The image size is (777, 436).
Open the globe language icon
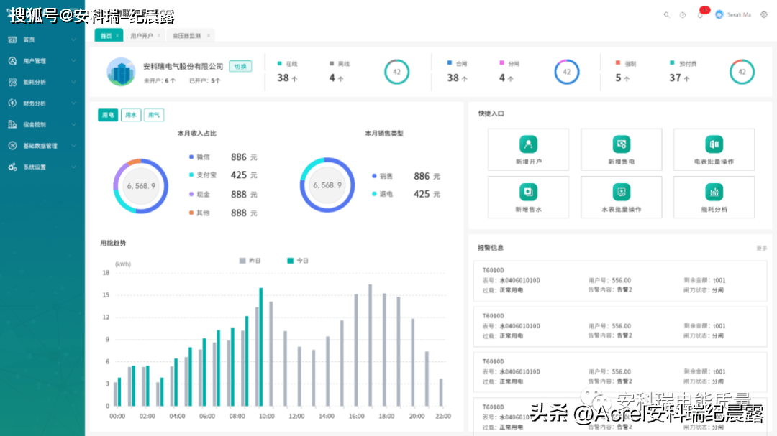pos(764,15)
